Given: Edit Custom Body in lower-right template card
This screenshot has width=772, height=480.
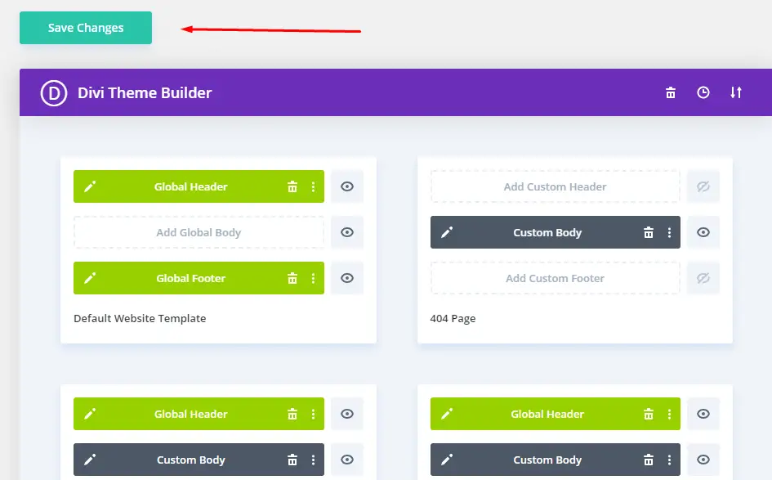Looking at the screenshot, I should click(447, 460).
